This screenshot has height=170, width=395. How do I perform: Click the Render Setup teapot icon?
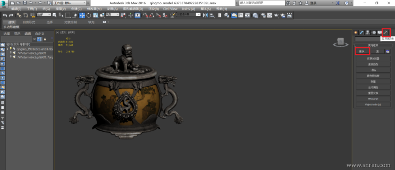262,15
